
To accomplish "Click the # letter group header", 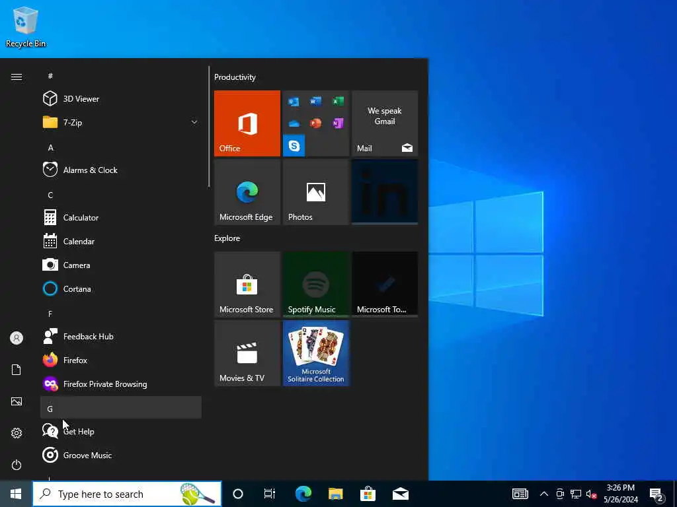I will click(121, 76).
